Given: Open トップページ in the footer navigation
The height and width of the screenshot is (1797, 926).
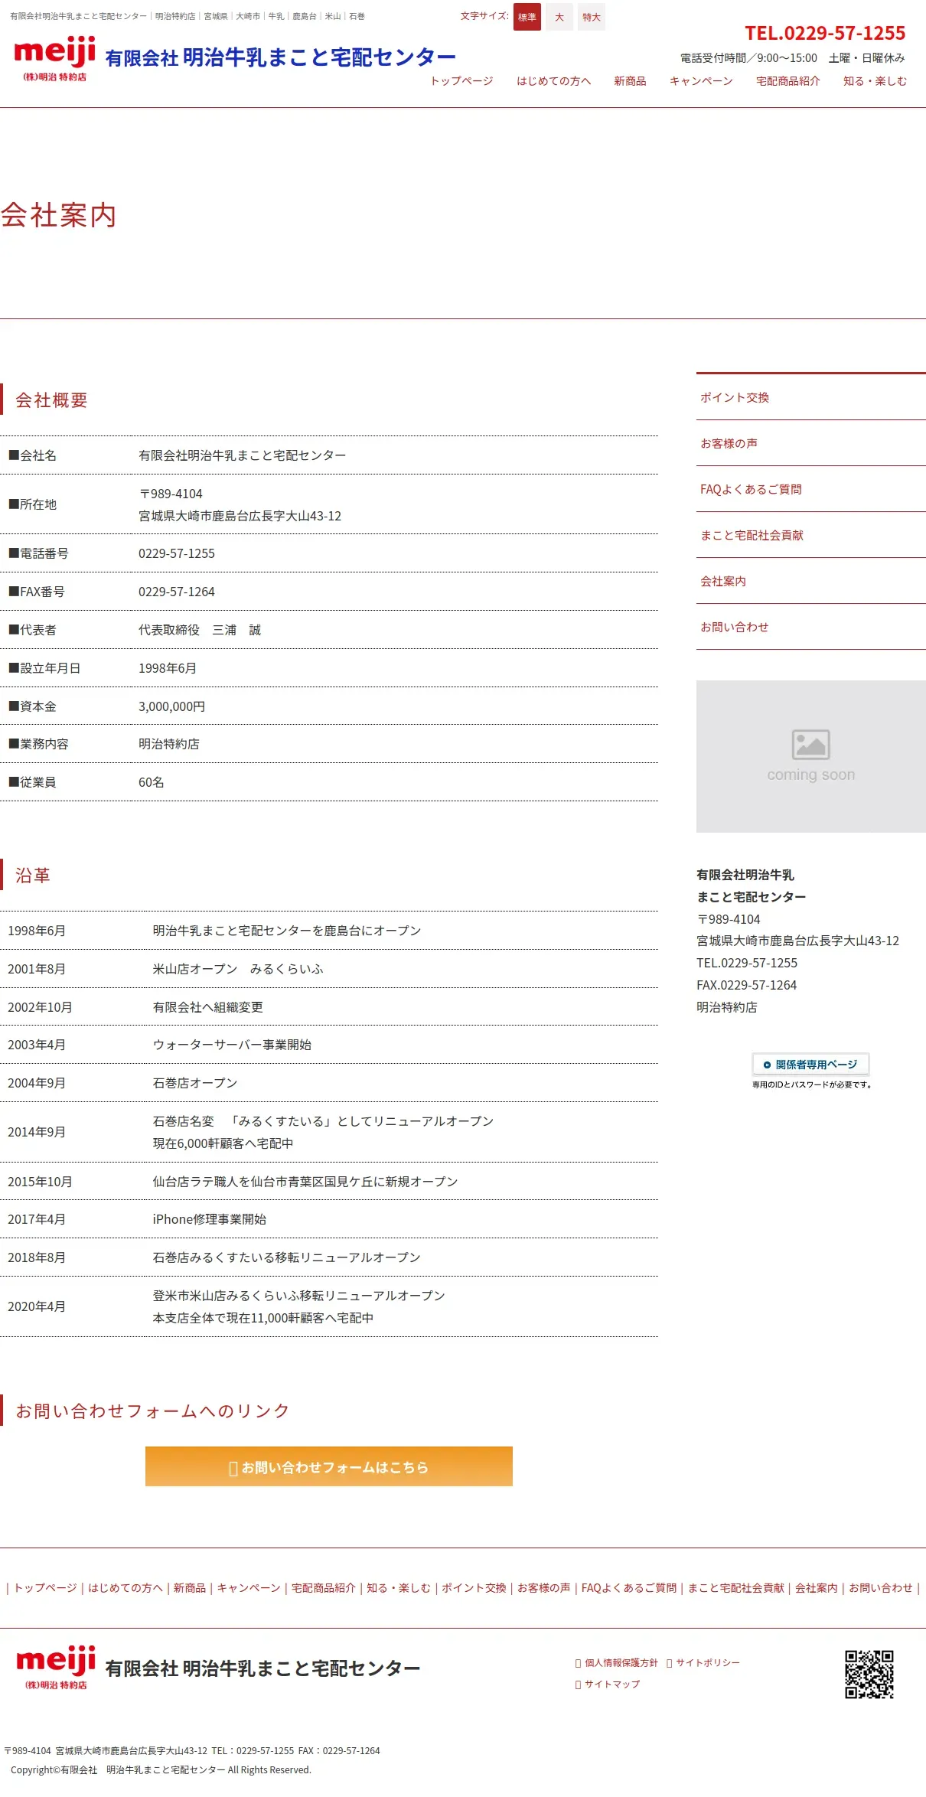Looking at the screenshot, I should coord(46,1588).
